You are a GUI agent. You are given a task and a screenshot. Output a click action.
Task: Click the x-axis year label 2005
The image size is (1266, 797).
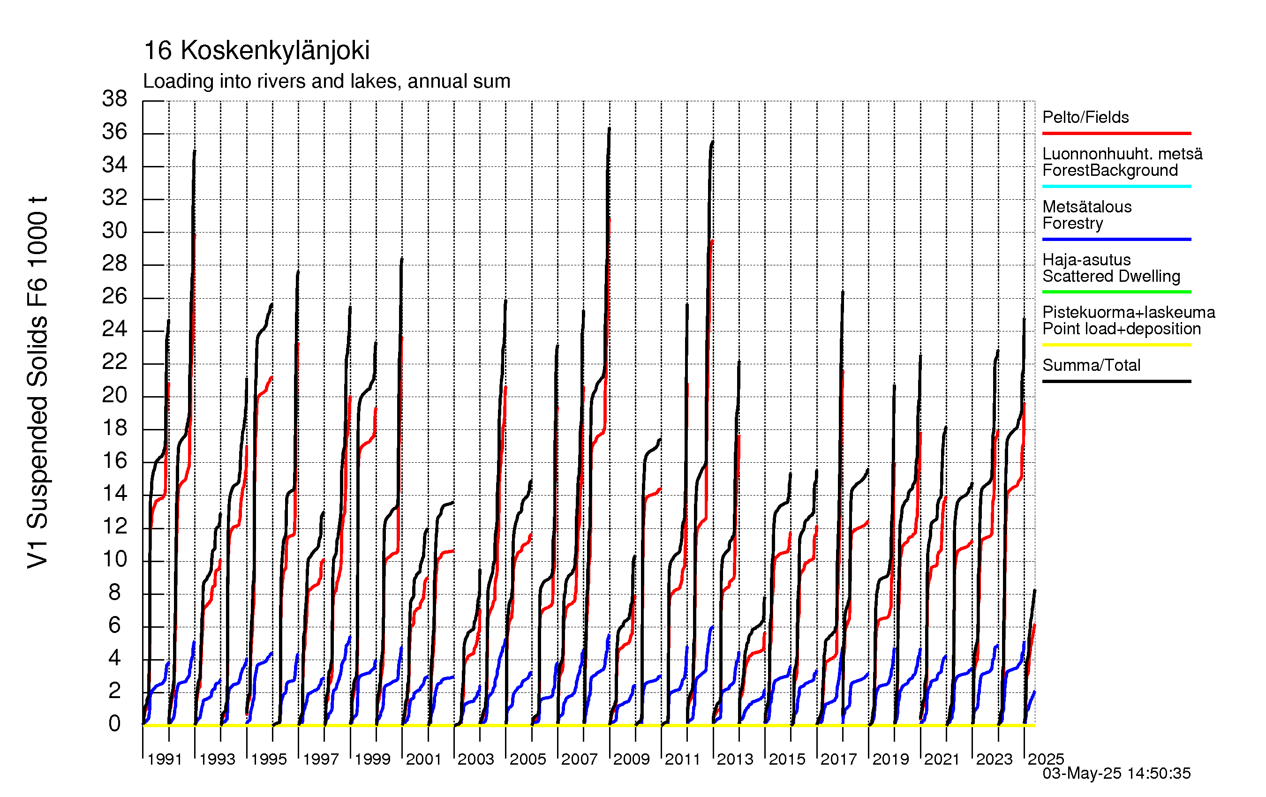click(x=528, y=759)
